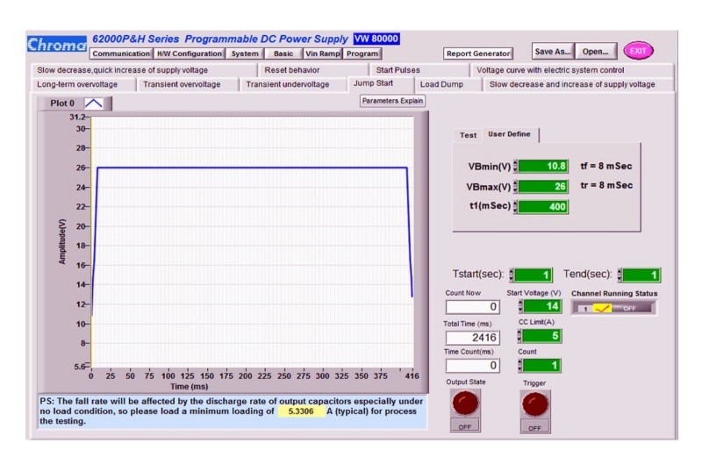Switch to the Load Dump tab

(441, 84)
